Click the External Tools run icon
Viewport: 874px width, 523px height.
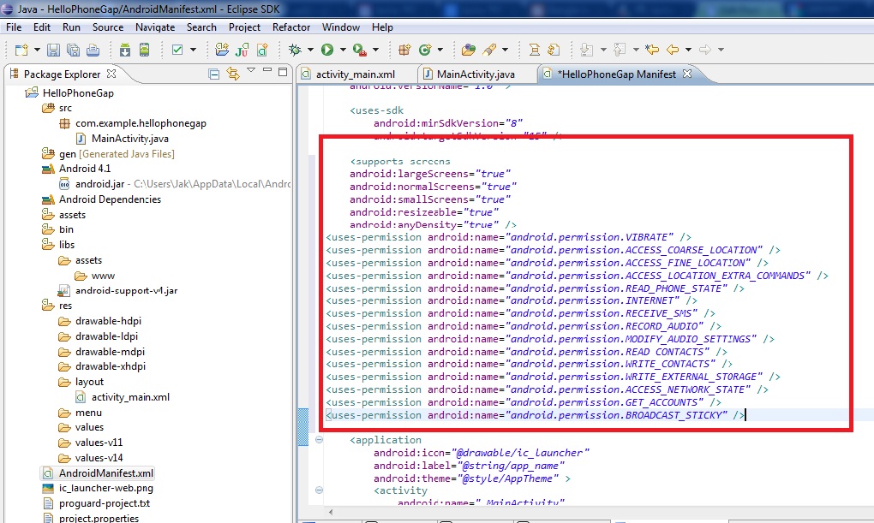360,50
